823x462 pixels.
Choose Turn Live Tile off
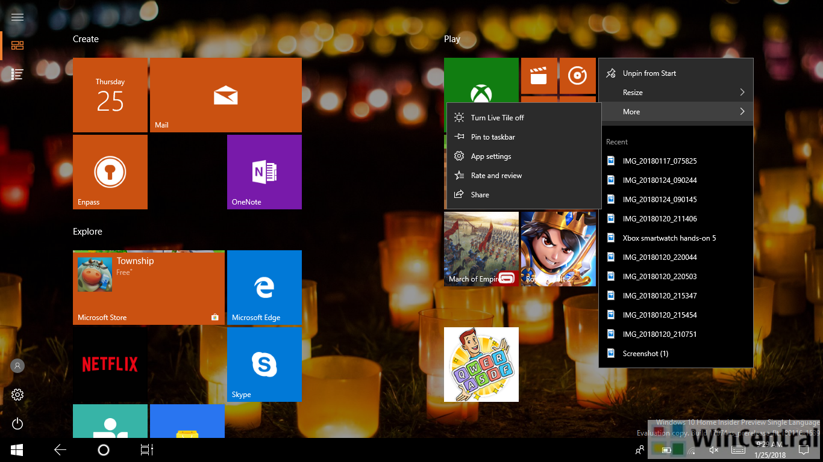click(524, 118)
